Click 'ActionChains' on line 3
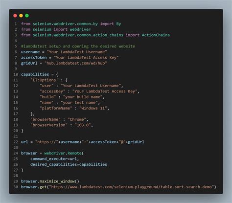 156,35
